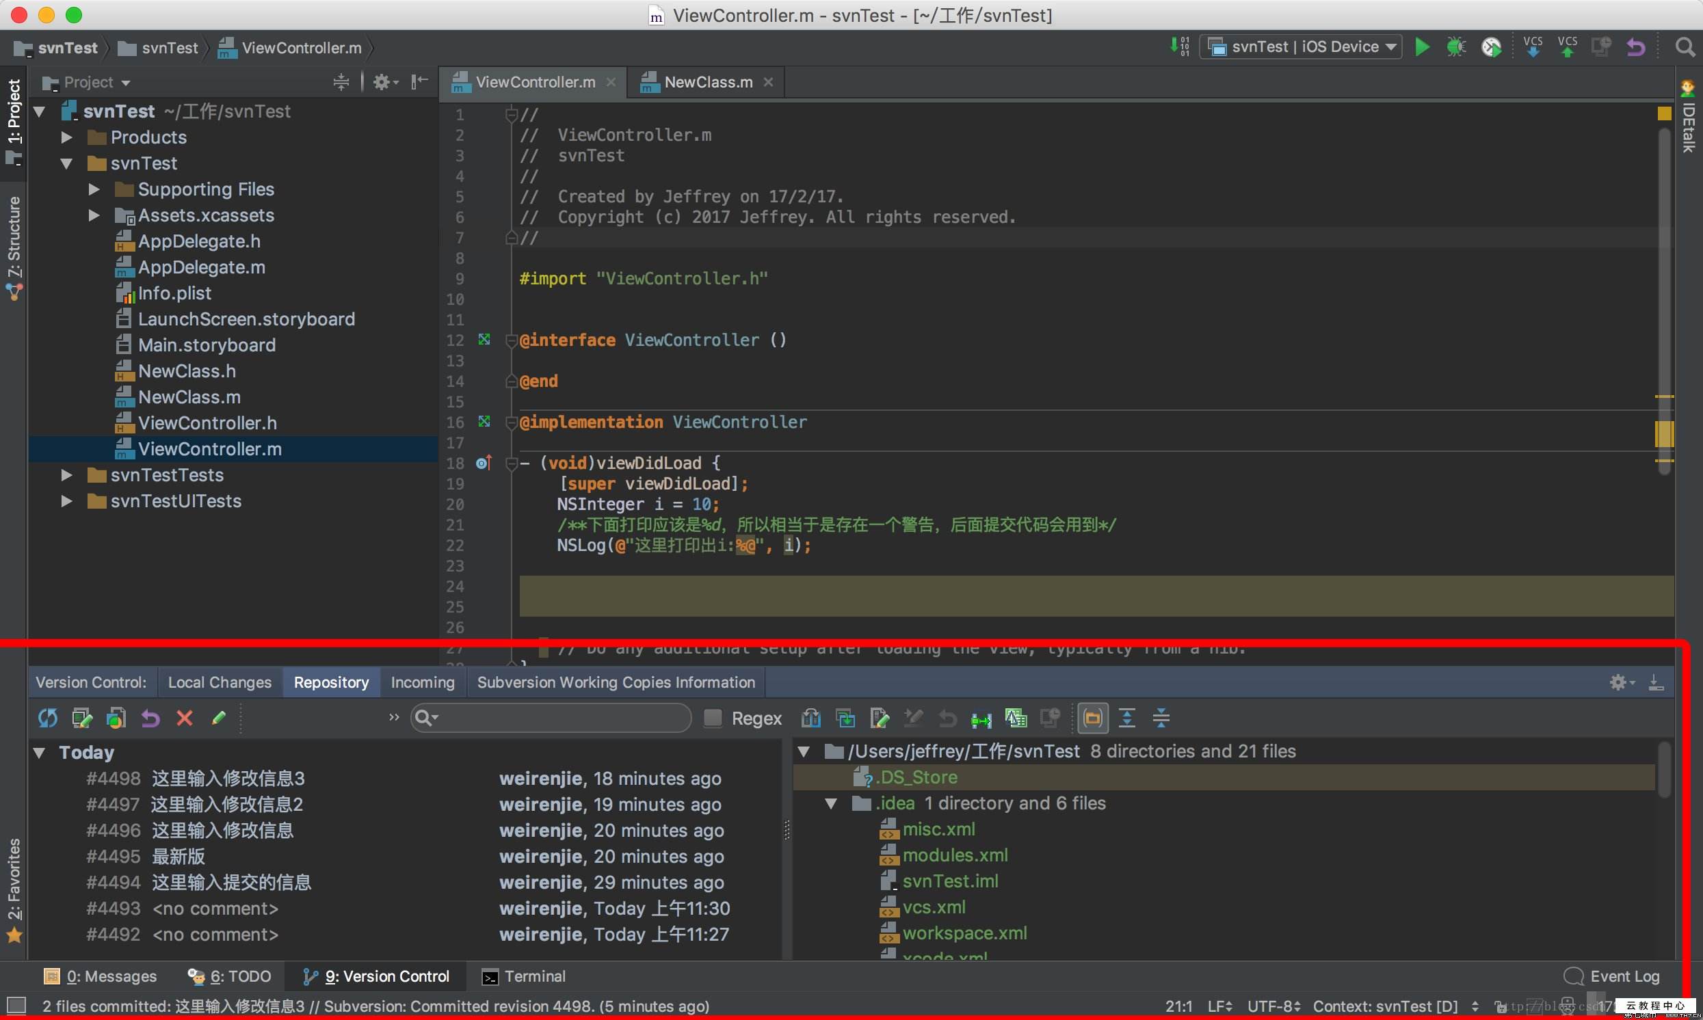Screen dimensions: 1703x1020
Task: Run the app with the green Run button
Action: pyautogui.click(x=1422, y=46)
